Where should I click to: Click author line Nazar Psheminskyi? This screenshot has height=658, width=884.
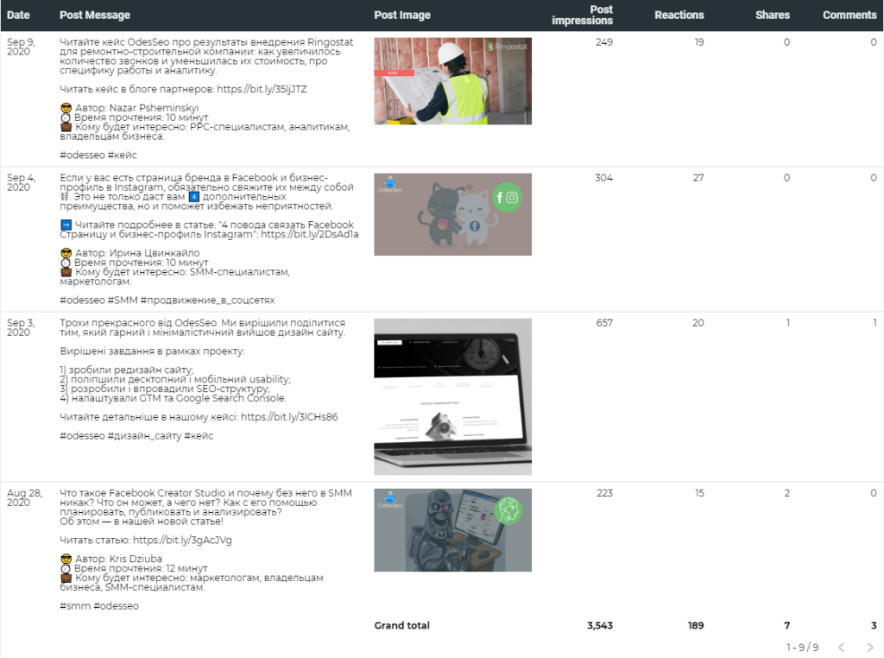click(x=129, y=108)
